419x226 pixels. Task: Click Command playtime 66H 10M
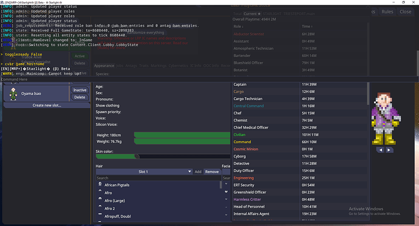(309, 142)
